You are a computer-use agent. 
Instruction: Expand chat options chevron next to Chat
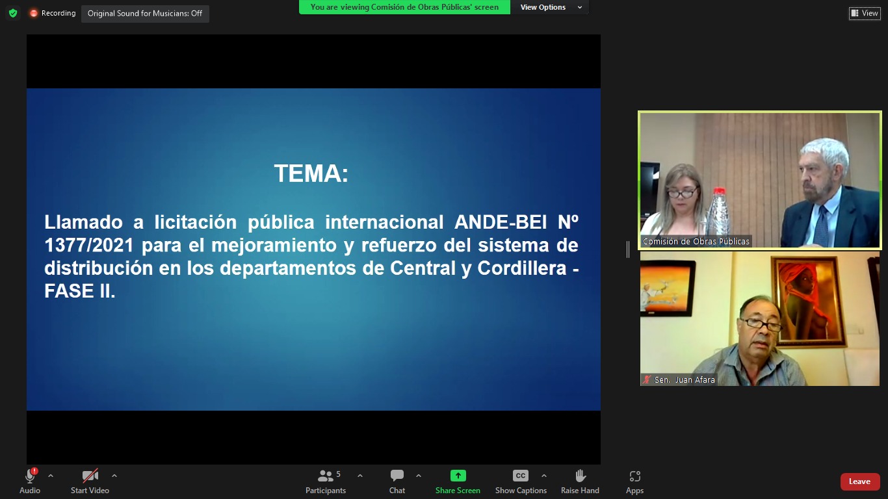419,476
